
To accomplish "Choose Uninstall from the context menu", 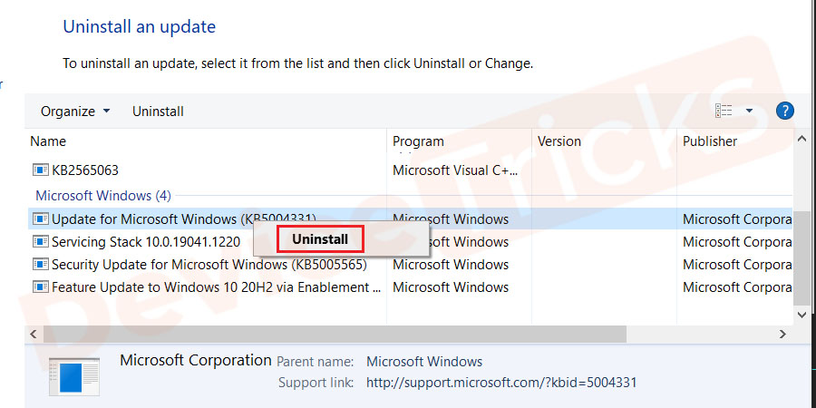I will pos(320,239).
